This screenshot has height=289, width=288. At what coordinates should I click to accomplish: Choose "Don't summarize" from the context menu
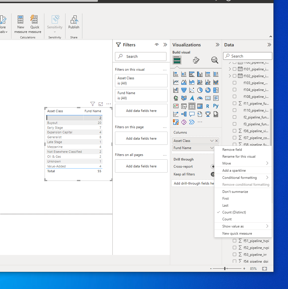[235, 192]
